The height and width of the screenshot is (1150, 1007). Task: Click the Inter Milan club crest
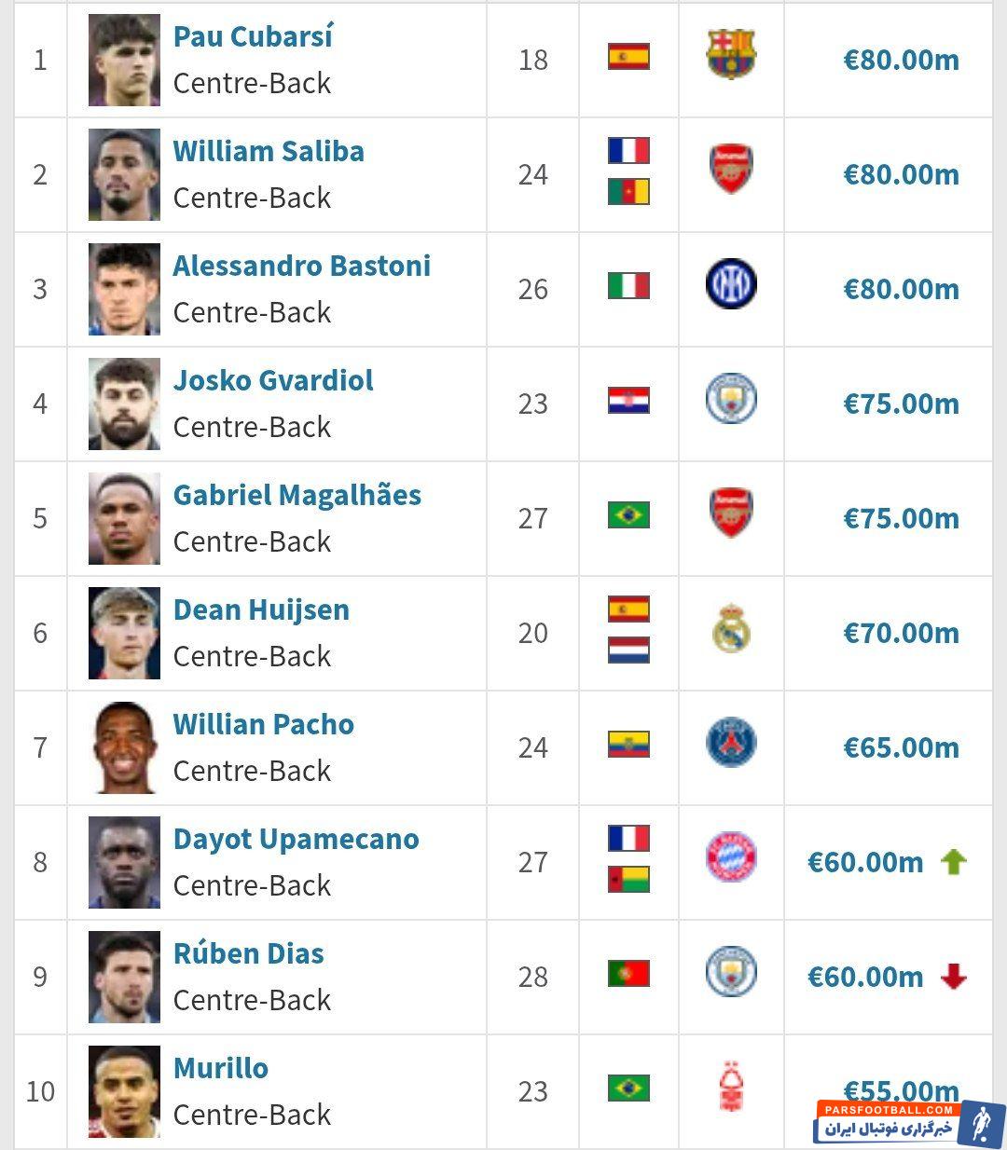click(x=731, y=285)
